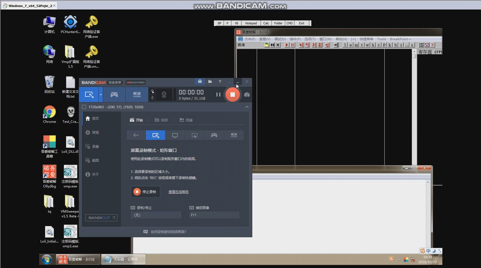Click the Notepad button in top shortcut bar
Viewport: 481px width, 268px height.
[251, 23]
